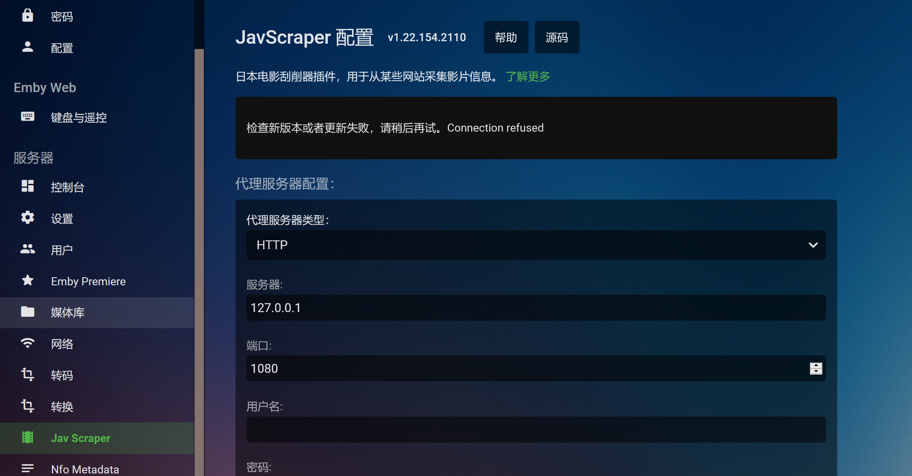This screenshot has width=912, height=476.
Task: Open the 代理服务器类型 HTTP dropdown
Action: point(536,245)
